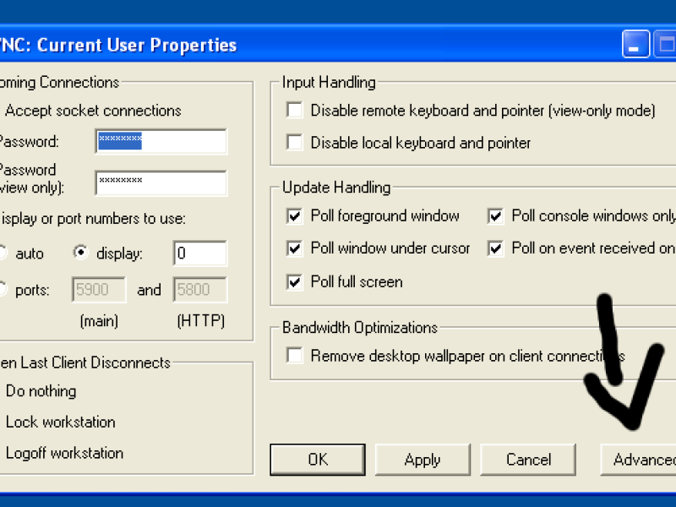
Task: Click Cancel to discard changes
Action: click(x=528, y=460)
